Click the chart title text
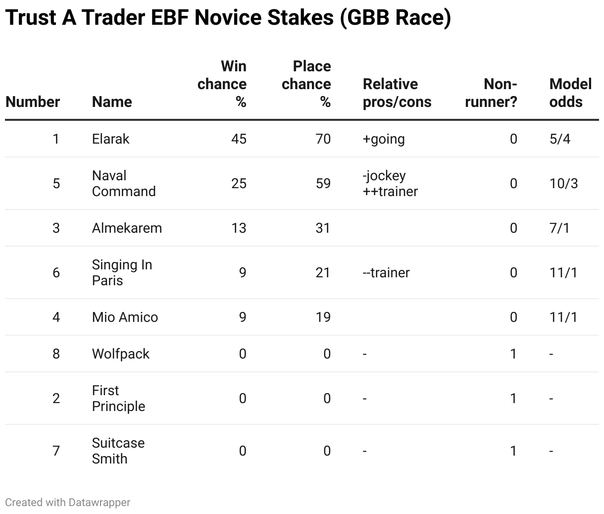The width and height of the screenshot is (604, 514). click(228, 18)
